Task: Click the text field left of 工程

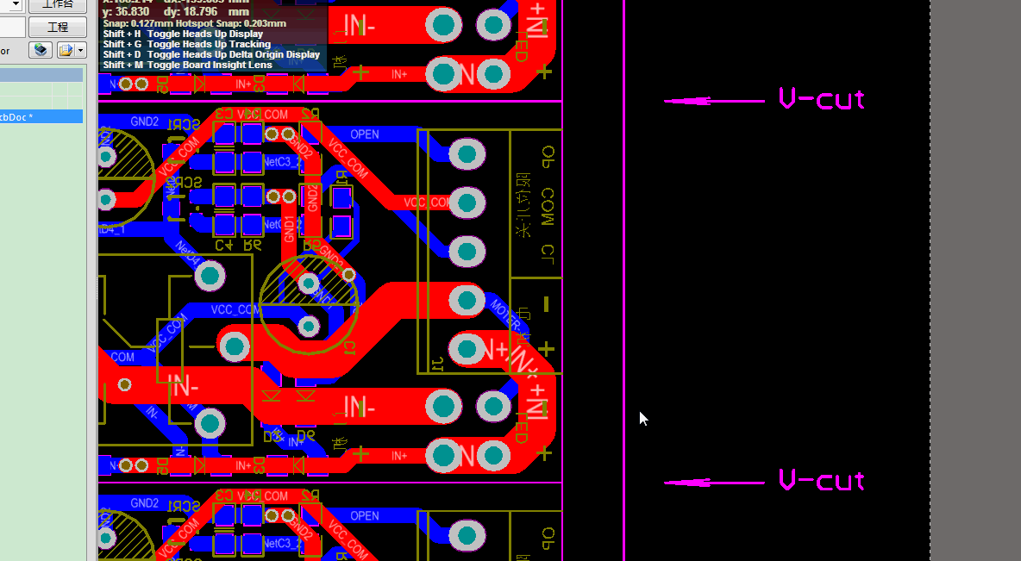Action: pyautogui.click(x=12, y=28)
